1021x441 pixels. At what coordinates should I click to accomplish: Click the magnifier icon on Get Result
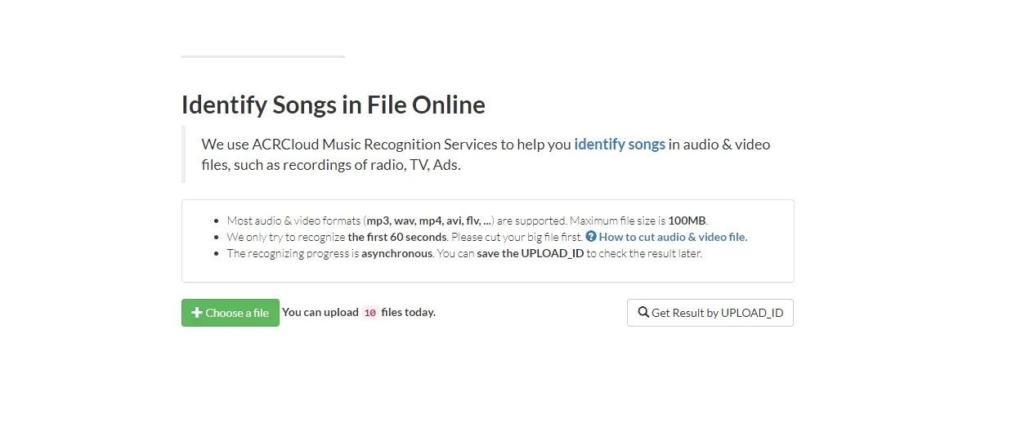[643, 313]
